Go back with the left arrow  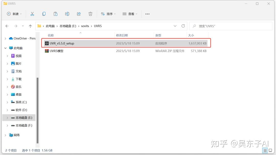click(7, 26)
